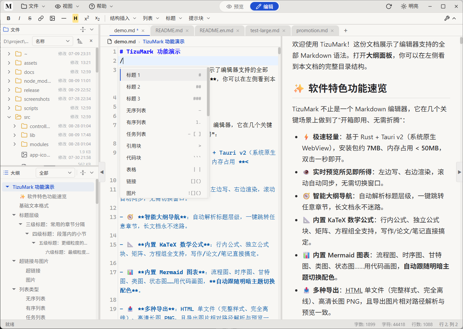
Task: Apply superscript x² formatting
Action: pos(87,18)
